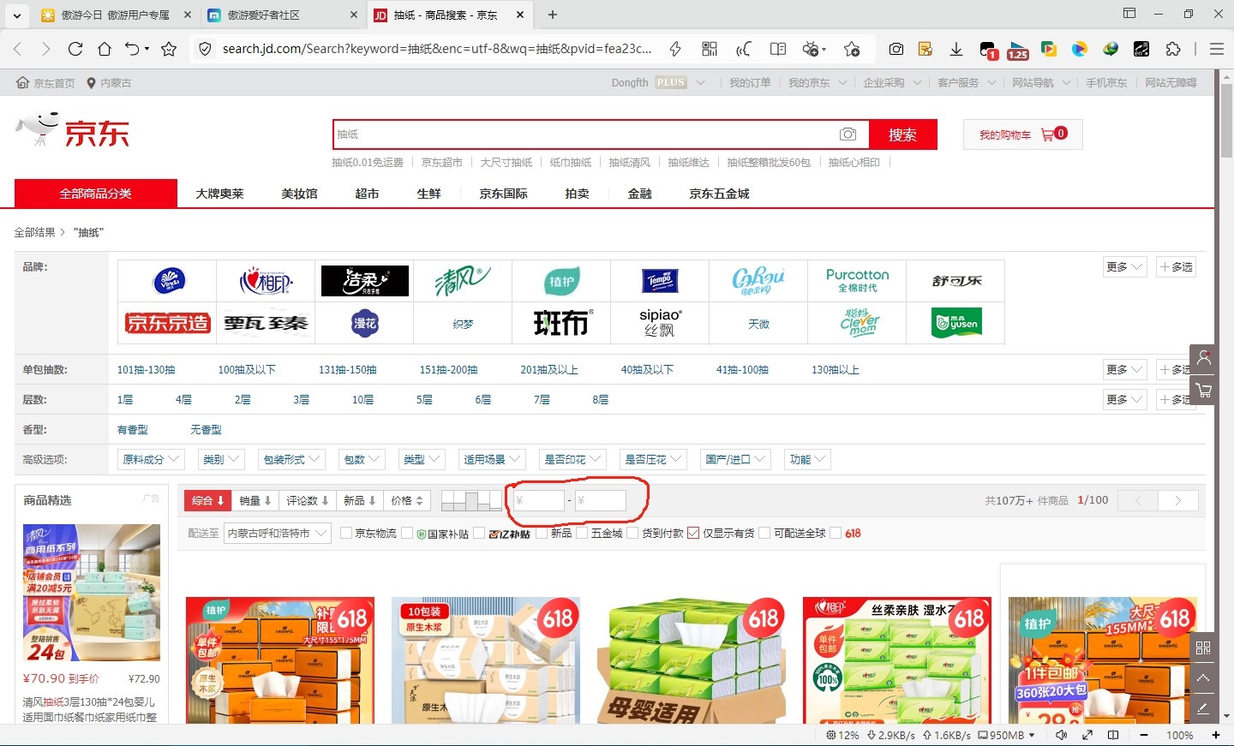Filter by the Tempo brand logo
This screenshot has height=746, width=1234.
[x=660, y=281]
